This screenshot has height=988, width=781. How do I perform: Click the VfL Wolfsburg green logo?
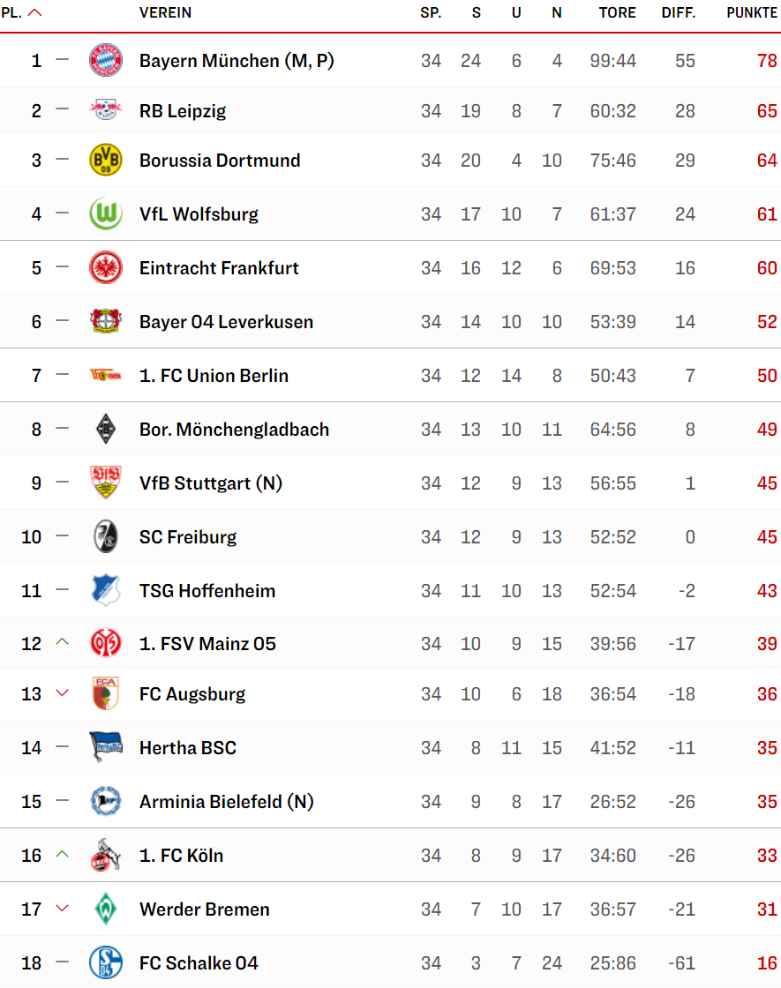(105, 213)
